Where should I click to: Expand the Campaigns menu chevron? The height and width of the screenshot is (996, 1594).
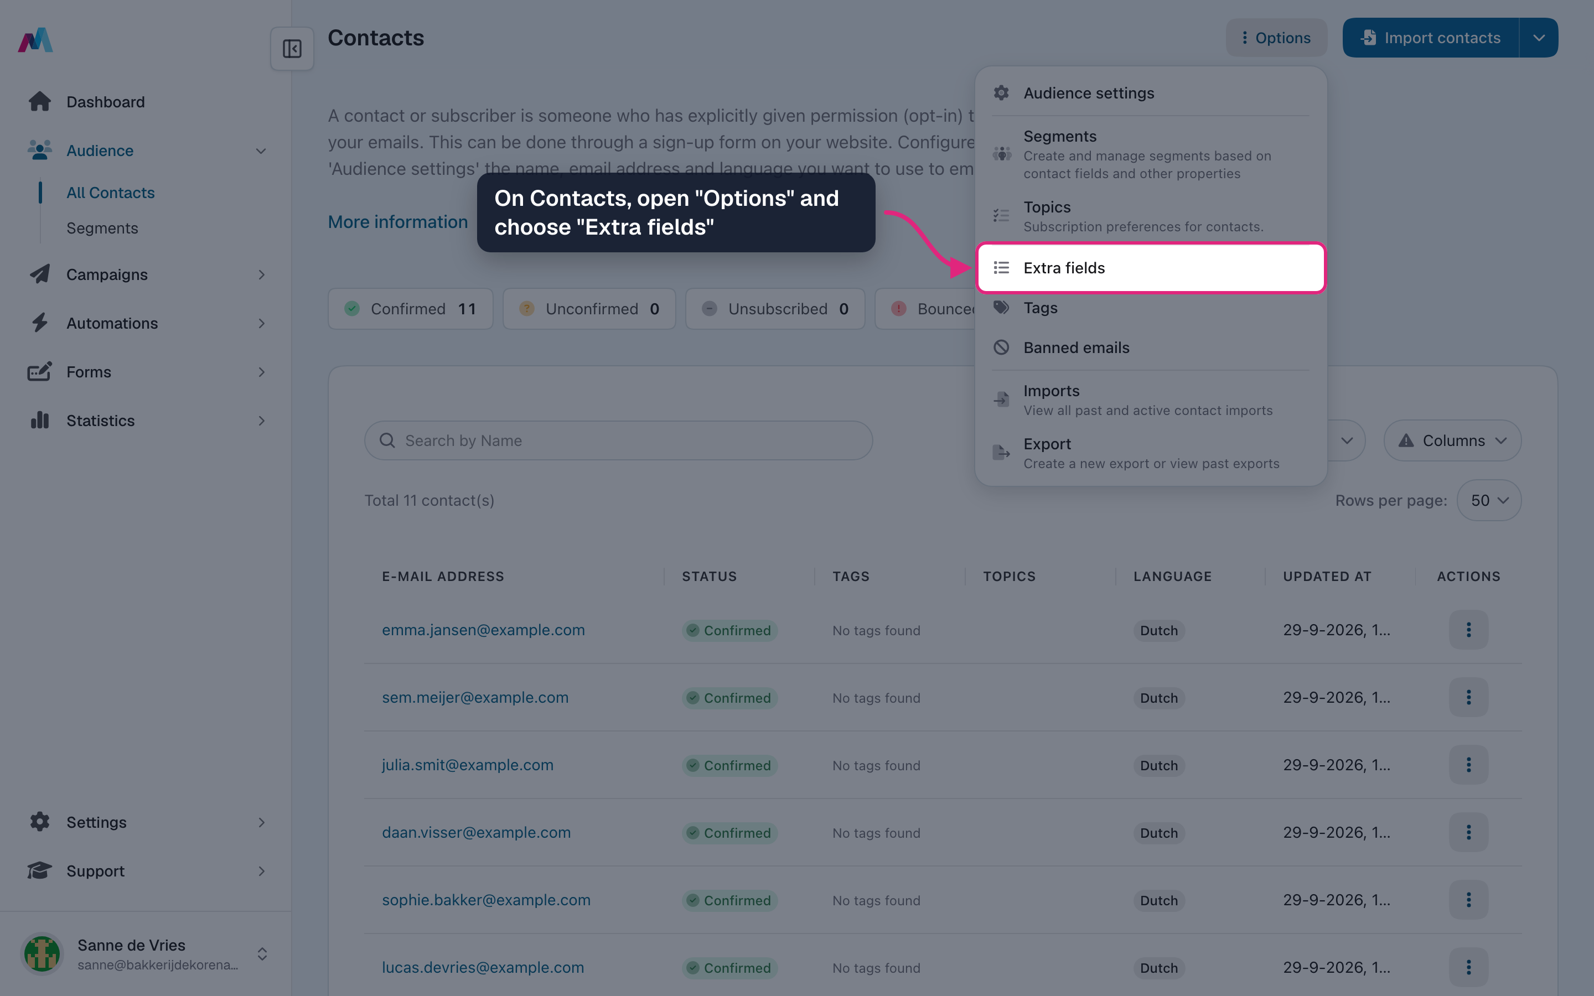[261, 274]
